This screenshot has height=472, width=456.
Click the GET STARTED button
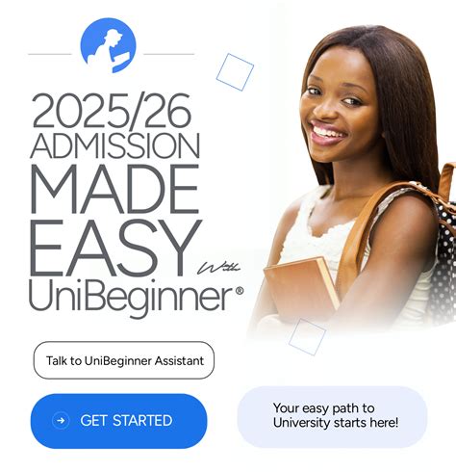point(119,421)
